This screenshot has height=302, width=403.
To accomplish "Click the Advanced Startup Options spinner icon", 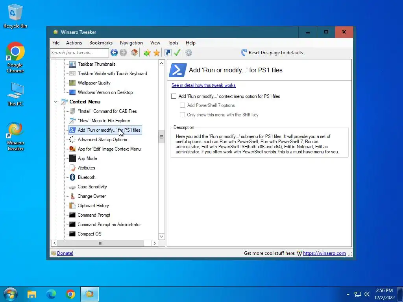I will 72,140.
